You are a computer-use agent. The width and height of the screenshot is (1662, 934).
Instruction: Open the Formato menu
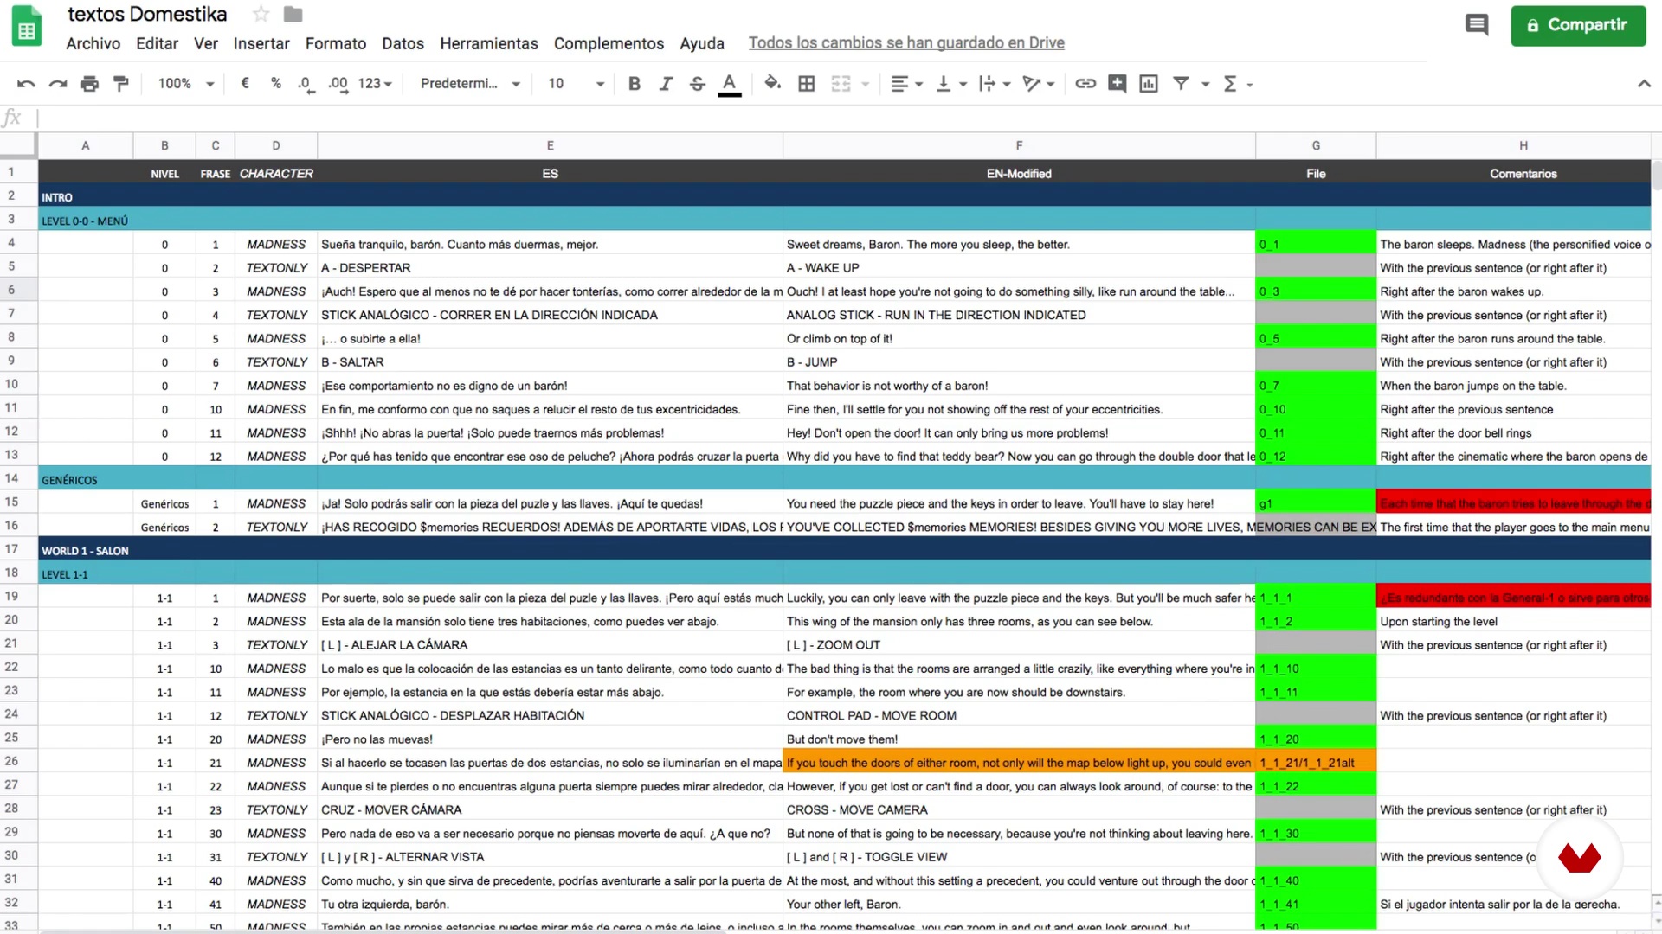336,43
